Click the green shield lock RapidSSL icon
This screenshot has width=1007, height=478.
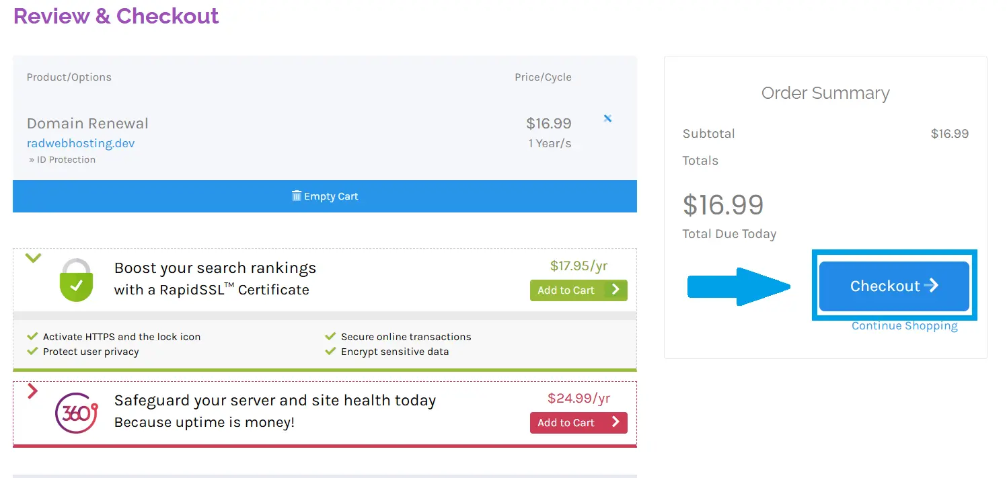coord(76,280)
